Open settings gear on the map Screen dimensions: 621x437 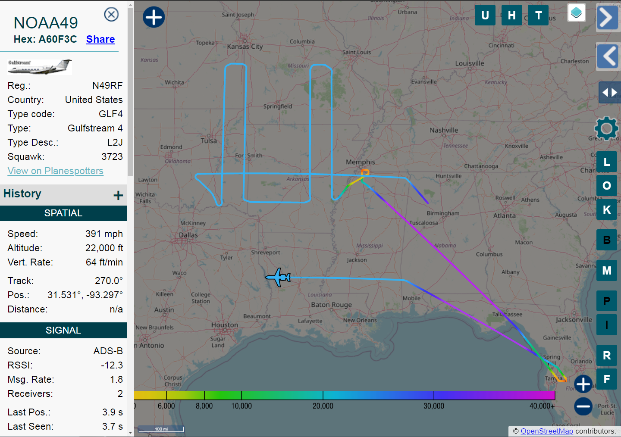[606, 128]
